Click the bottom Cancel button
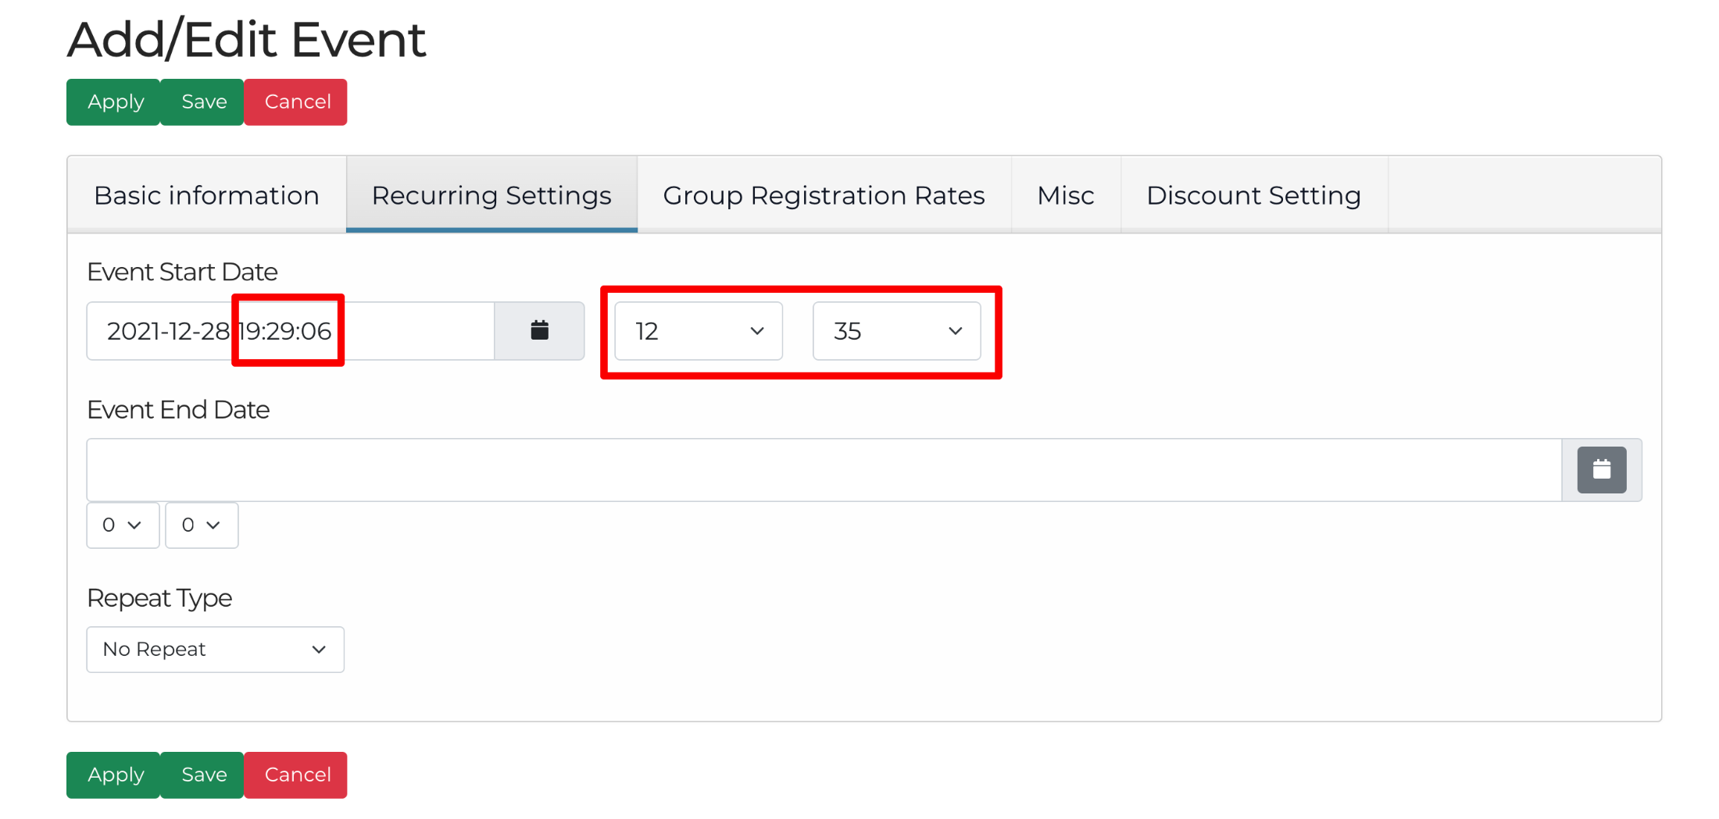Screen dimensions: 1719x819 (297, 775)
